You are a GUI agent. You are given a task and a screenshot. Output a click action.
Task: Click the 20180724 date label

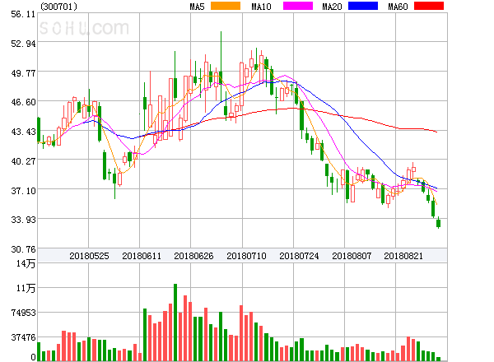tap(299, 256)
